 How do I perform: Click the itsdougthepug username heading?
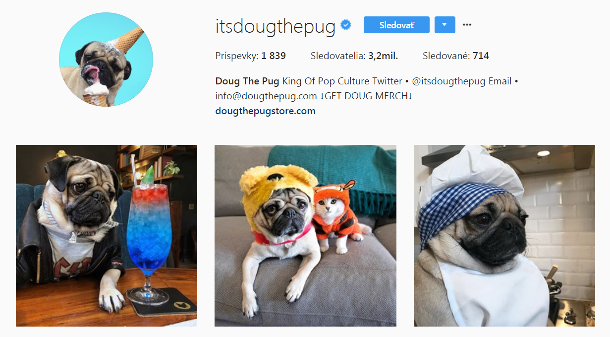coord(276,26)
